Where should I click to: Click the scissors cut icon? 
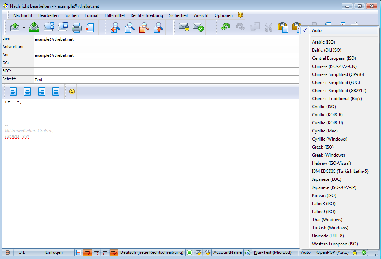coord(269,28)
